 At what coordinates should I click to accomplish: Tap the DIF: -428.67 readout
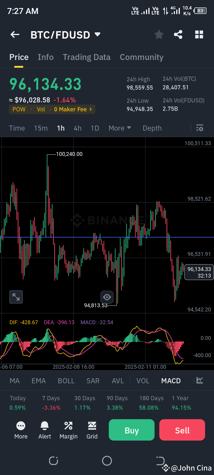[x=24, y=322]
